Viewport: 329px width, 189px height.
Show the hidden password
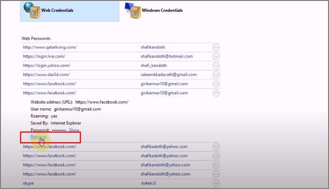(74, 129)
